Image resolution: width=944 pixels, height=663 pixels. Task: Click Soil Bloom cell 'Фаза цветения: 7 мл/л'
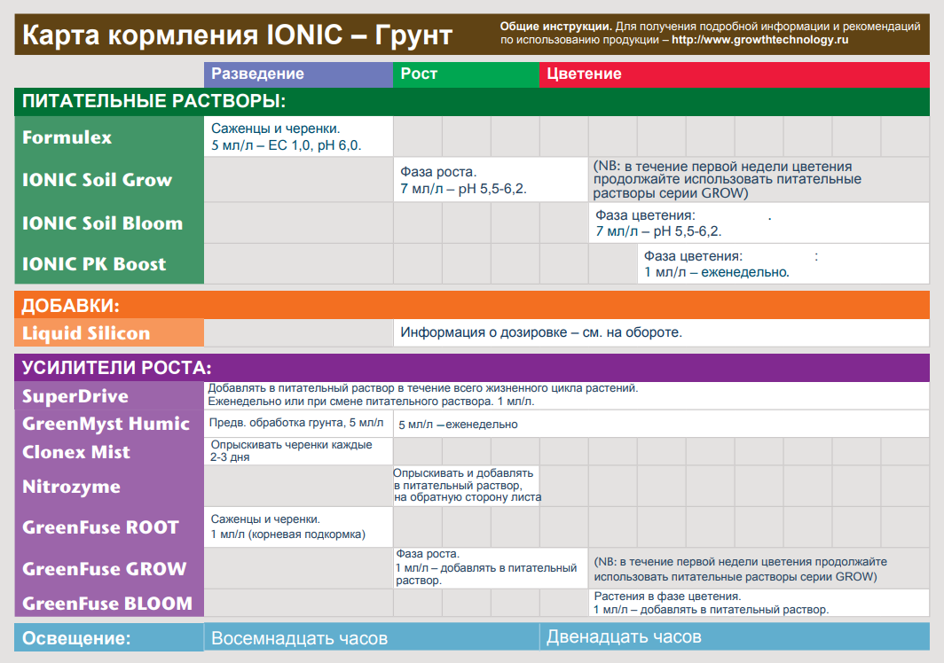pyautogui.click(x=759, y=223)
